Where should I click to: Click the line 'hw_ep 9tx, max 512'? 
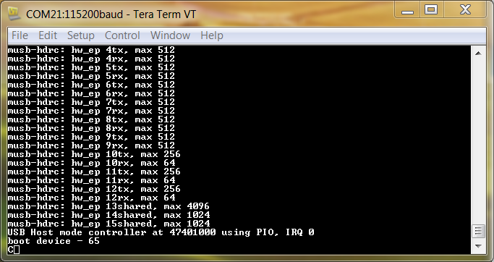click(91, 137)
